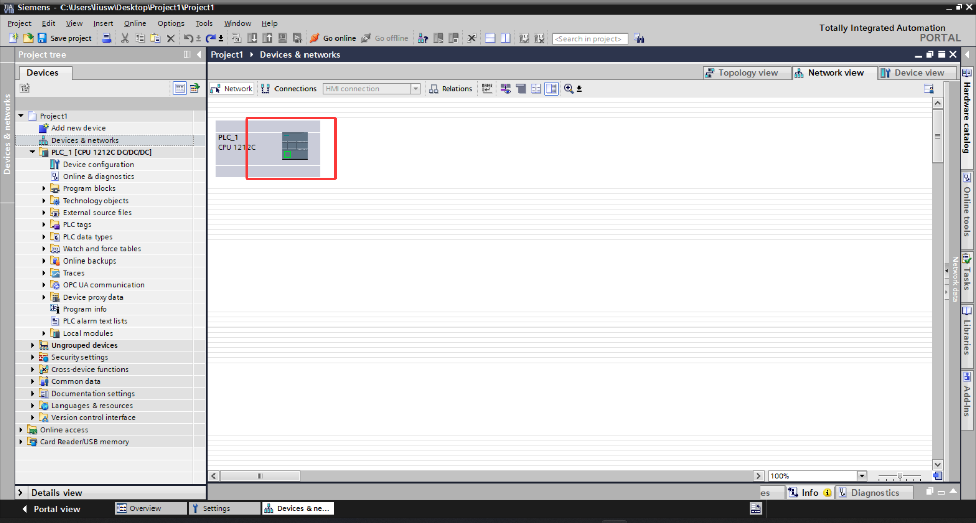
Task: Expand the PLC tags folder
Action: click(x=44, y=224)
